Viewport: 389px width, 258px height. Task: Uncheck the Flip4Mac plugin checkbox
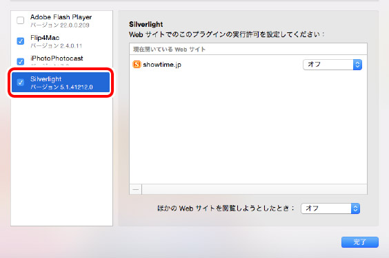tap(20, 41)
